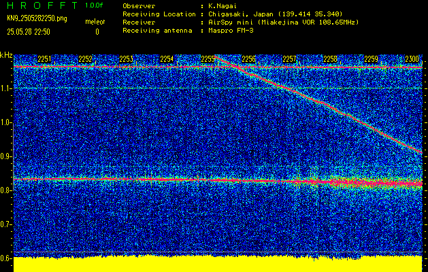Select the 2253 time marker
The height and width of the screenshot is (272, 428).
pos(126,59)
